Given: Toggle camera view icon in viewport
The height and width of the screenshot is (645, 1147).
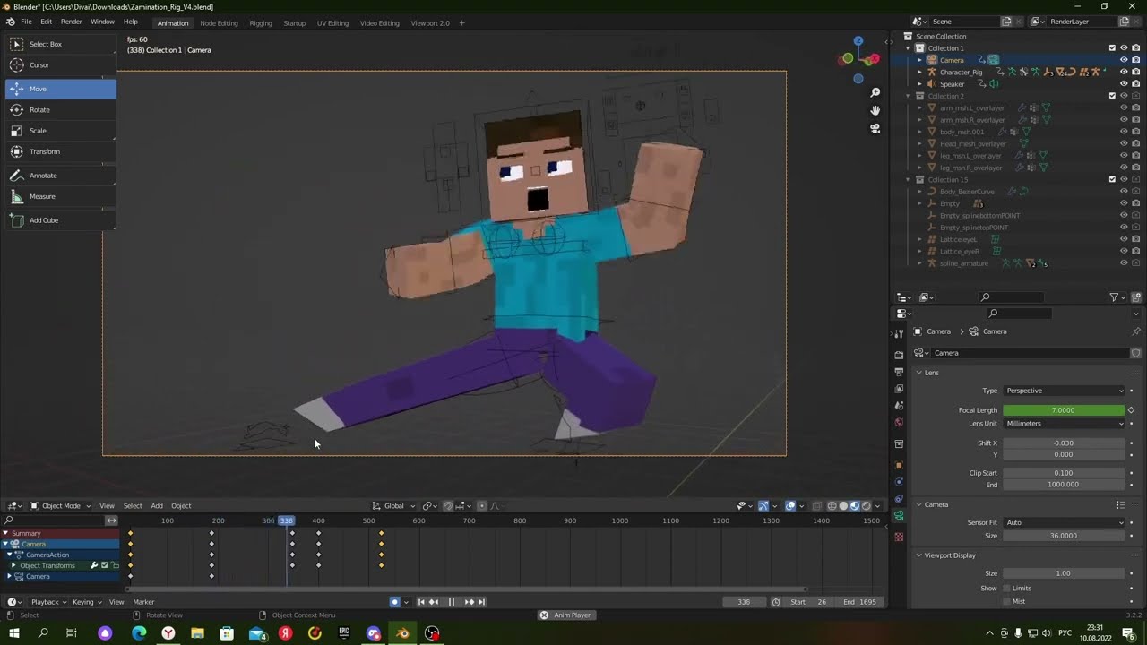Looking at the screenshot, I should (x=875, y=128).
